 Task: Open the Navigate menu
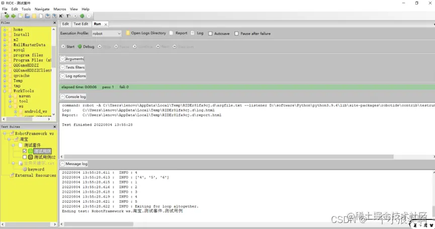pyautogui.click(x=42, y=9)
